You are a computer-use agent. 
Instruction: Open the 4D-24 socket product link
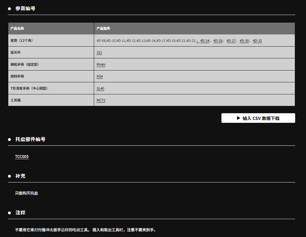coord(205,41)
